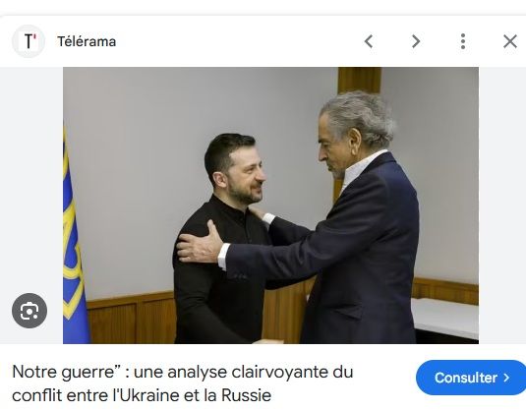Screen dimensions: 526x411
Task: Select the left-pointing chevron beside Télérama
Action: (369, 41)
